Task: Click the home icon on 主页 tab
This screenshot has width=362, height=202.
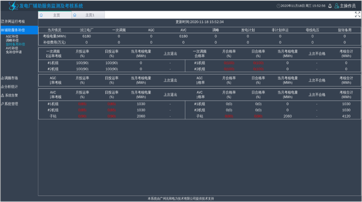Action: [x=42, y=15]
